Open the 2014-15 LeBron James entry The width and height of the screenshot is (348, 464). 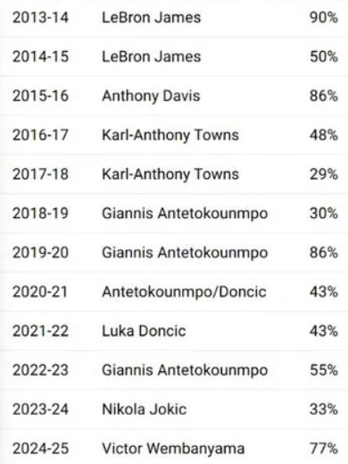click(x=174, y=56)
